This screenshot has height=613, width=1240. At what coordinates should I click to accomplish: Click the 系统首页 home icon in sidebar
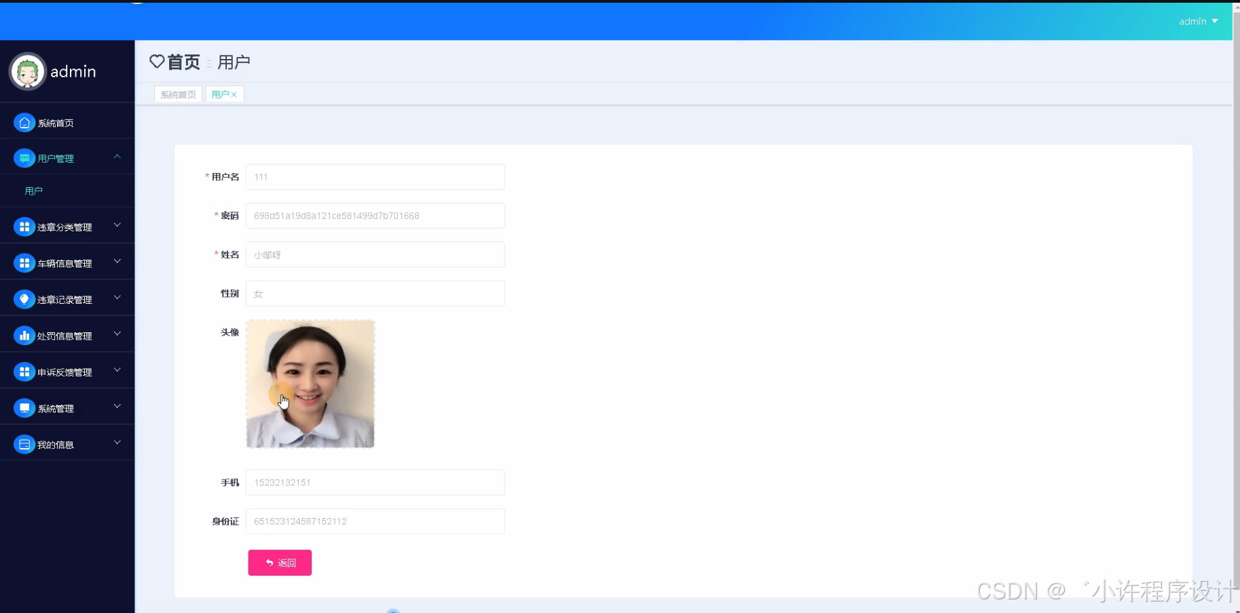coord(24,122)
